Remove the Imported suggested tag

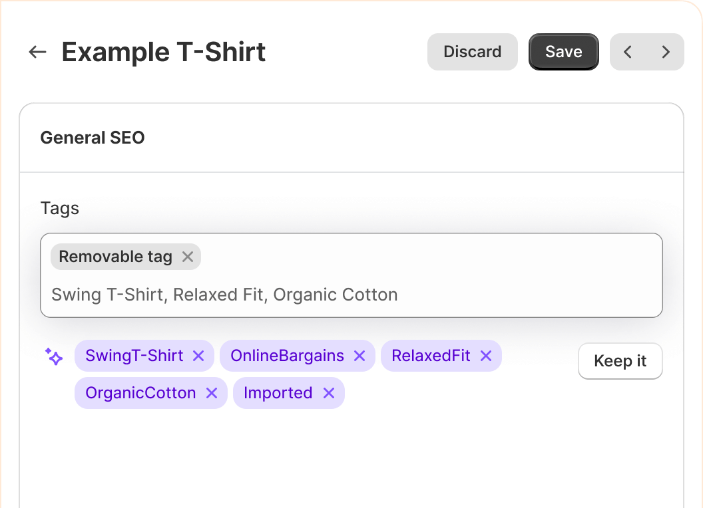pyautogui.click(x=329, y=393)
